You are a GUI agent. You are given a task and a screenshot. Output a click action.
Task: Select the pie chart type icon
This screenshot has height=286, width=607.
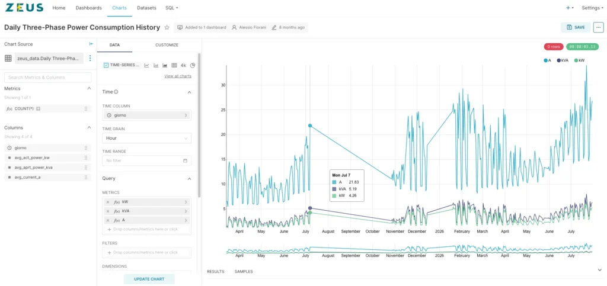193,65
